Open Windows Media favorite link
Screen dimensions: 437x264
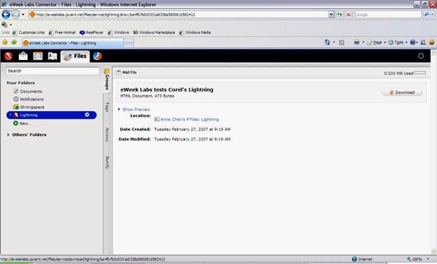(195, 33)
